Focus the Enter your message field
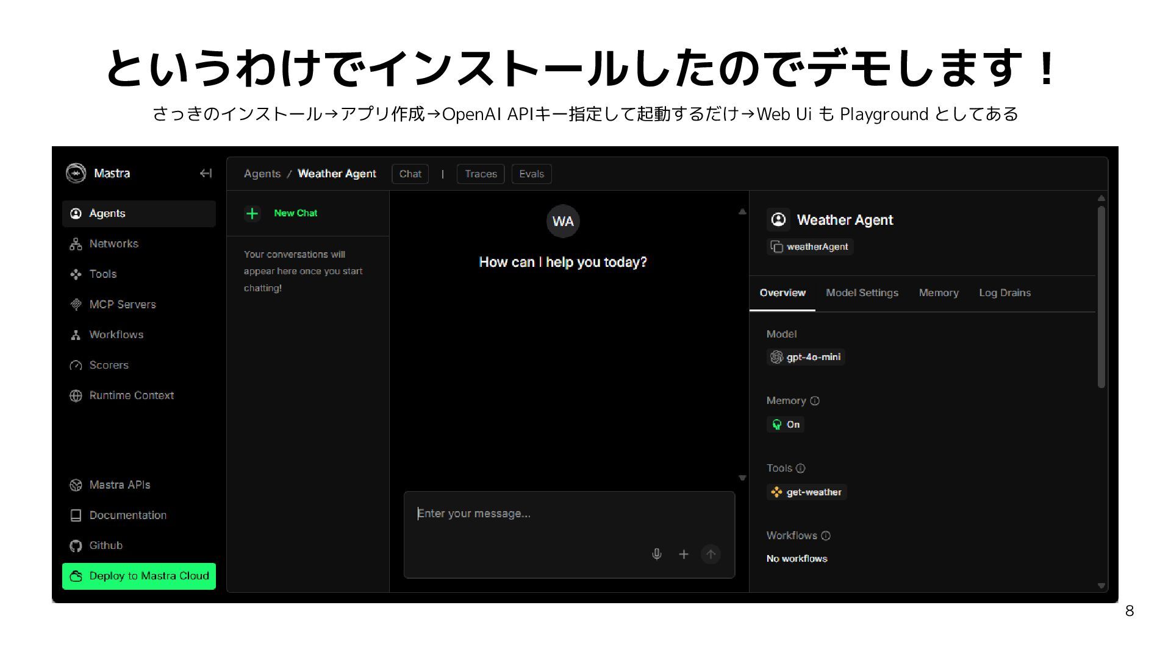 tap(569, 514)
